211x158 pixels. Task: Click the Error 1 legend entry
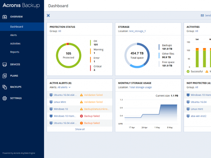(95, 60)
